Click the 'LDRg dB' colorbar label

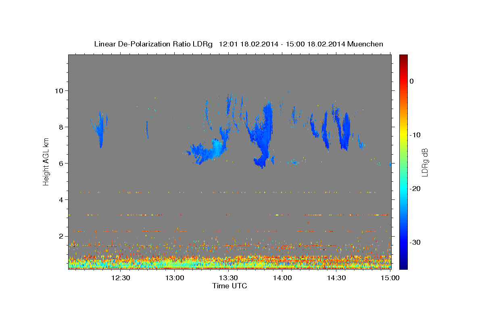[x=424, y=162]
